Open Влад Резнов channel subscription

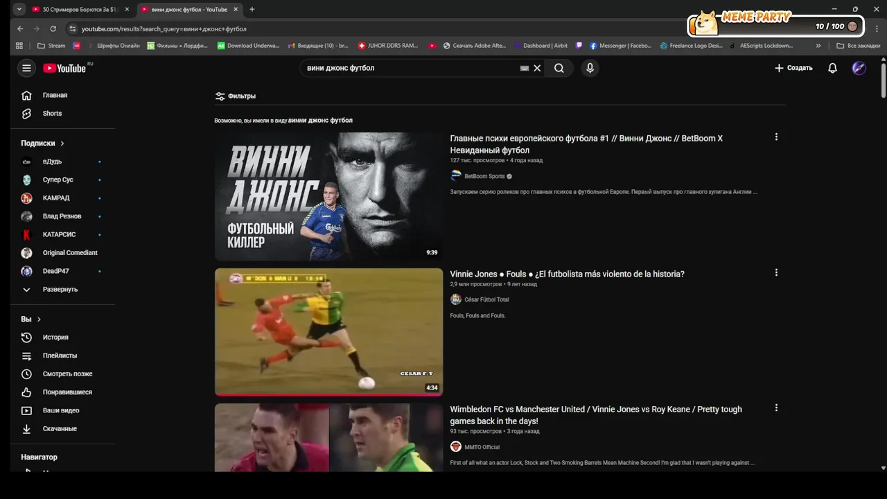point(63,216)
